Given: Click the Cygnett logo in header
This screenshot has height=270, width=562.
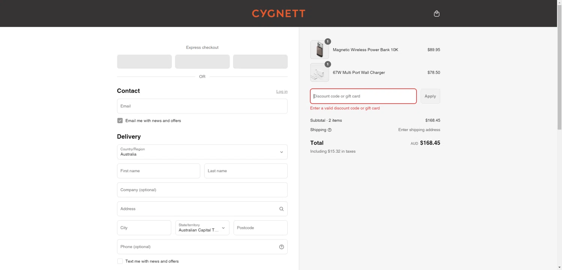Looking at the screenshot, I should [x=279, y=13].
